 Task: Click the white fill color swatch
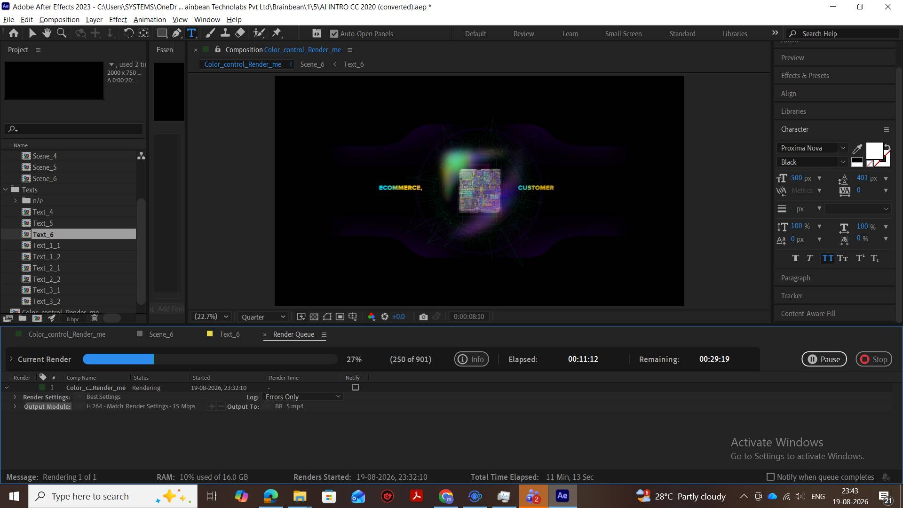(x=874, y=151)
